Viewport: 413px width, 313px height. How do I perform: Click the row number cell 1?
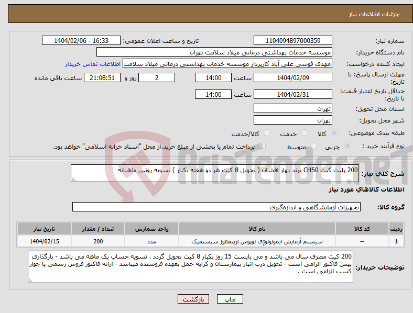[x=396, y=241]
